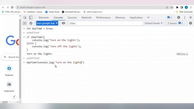
Task: Click the 'let dayTime = true;' console entry
Action: pyautogui.click(x=40, y=28)
